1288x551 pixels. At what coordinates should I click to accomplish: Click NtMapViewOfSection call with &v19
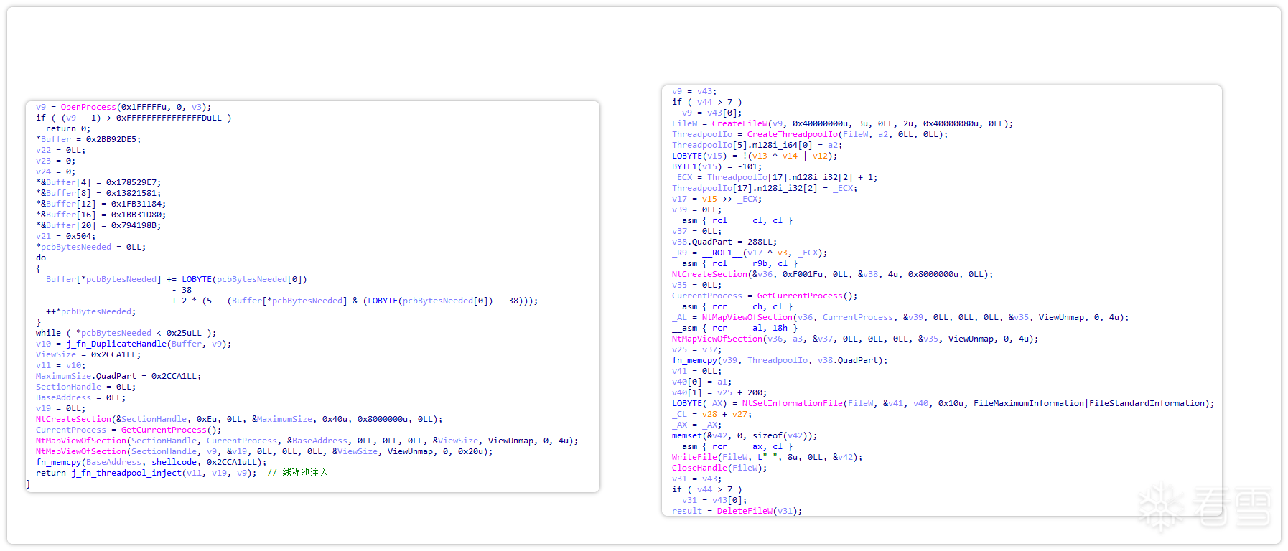coord(264,451)
